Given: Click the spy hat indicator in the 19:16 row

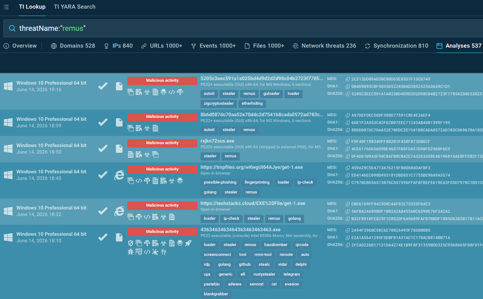Looking at the screenshot, I should (163, 92).
